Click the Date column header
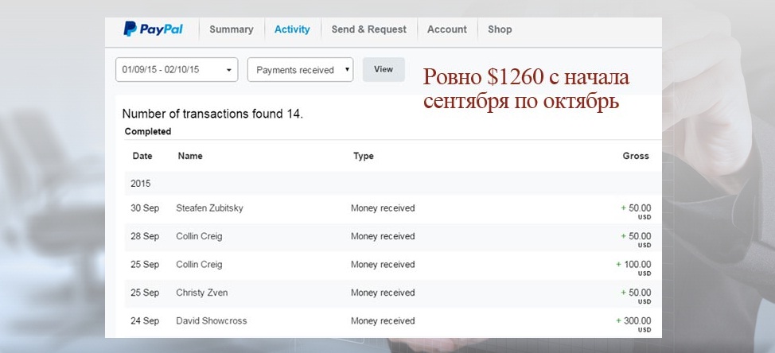The height and width of the screenshot is (353, 775). (x=142, y=156)
